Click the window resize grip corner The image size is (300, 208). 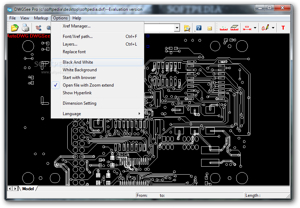point(288,196)
